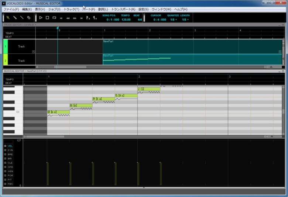The height and width of the screenshot is (197, 288).
Task: Jump to song start with the transport button
Action: [x=61, y=18]
